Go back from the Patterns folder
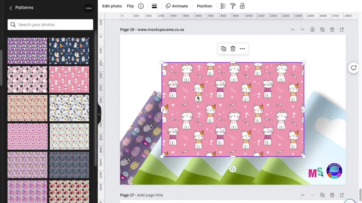The image size is (362, 203). [11, 8]
